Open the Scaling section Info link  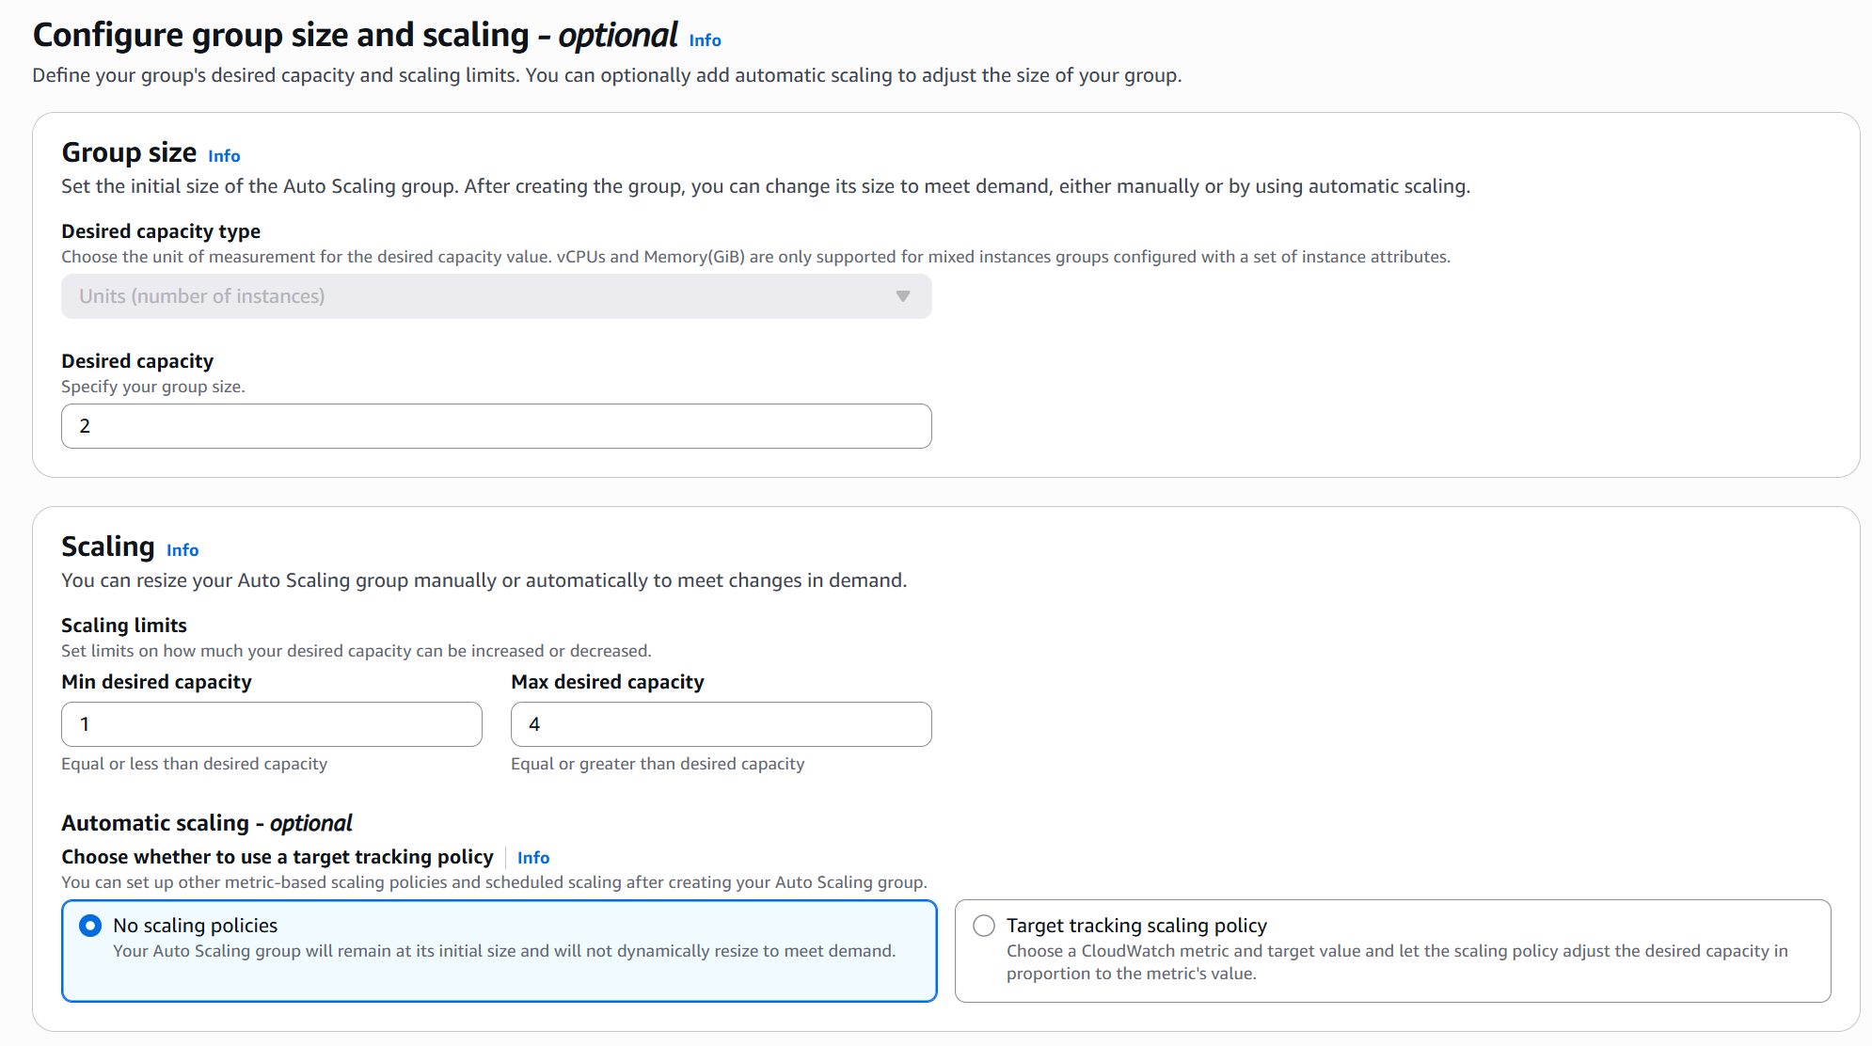point(182,550)
